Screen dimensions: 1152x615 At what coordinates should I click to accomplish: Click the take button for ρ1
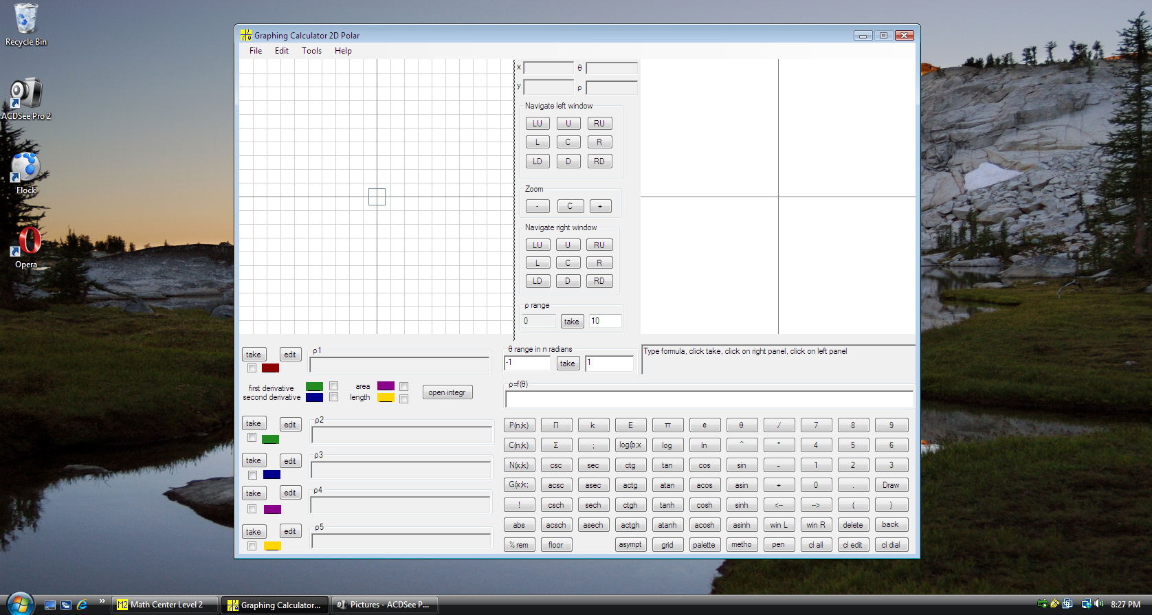pos(254,355)
